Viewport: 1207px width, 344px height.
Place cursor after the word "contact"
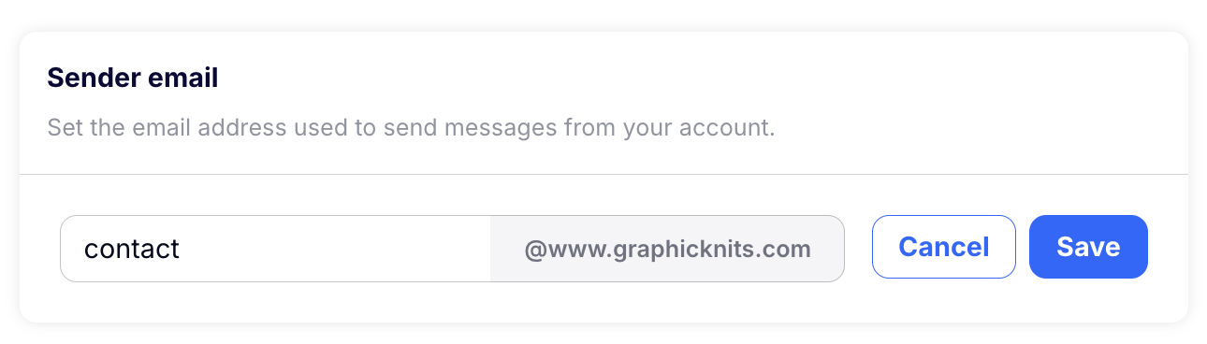[x=181, y=249]
